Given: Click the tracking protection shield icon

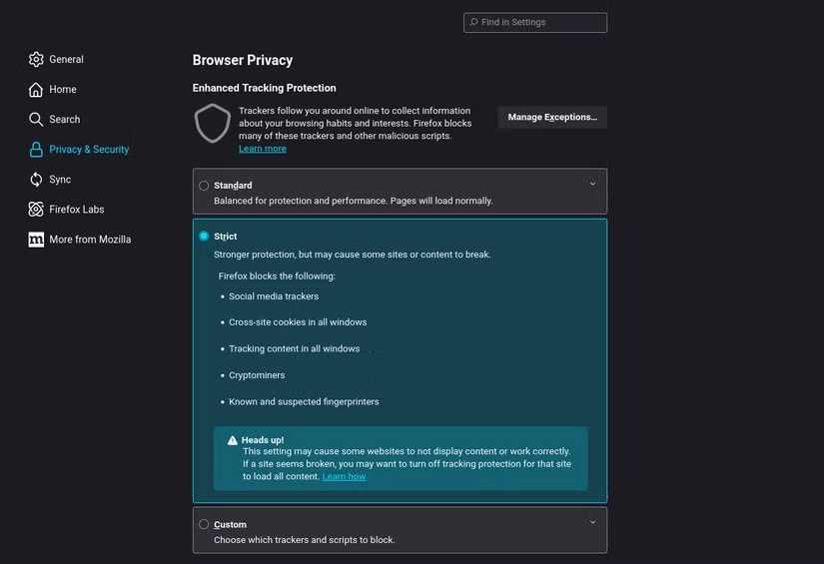Looking at the screenshot, I should pyautogui.click(x=212, y=124).
